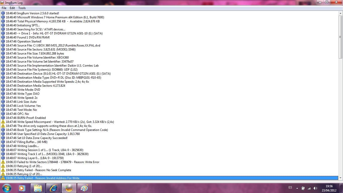
Task: Click info icon next to 'BURN-Proof: Enabled'
Action: (3, 118)
